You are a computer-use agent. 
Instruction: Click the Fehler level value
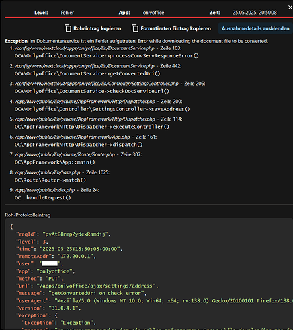[67, 13]
